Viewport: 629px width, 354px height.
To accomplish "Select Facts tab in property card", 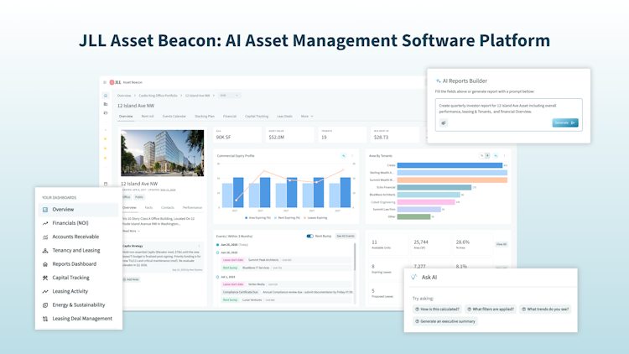I will click(148, 207).
